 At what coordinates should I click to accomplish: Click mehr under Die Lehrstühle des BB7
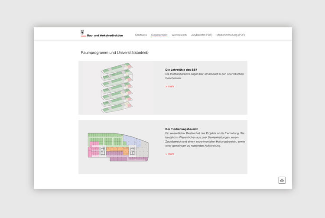point(170,86)
